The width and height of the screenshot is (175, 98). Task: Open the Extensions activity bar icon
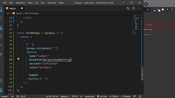(x=1, y=36)
